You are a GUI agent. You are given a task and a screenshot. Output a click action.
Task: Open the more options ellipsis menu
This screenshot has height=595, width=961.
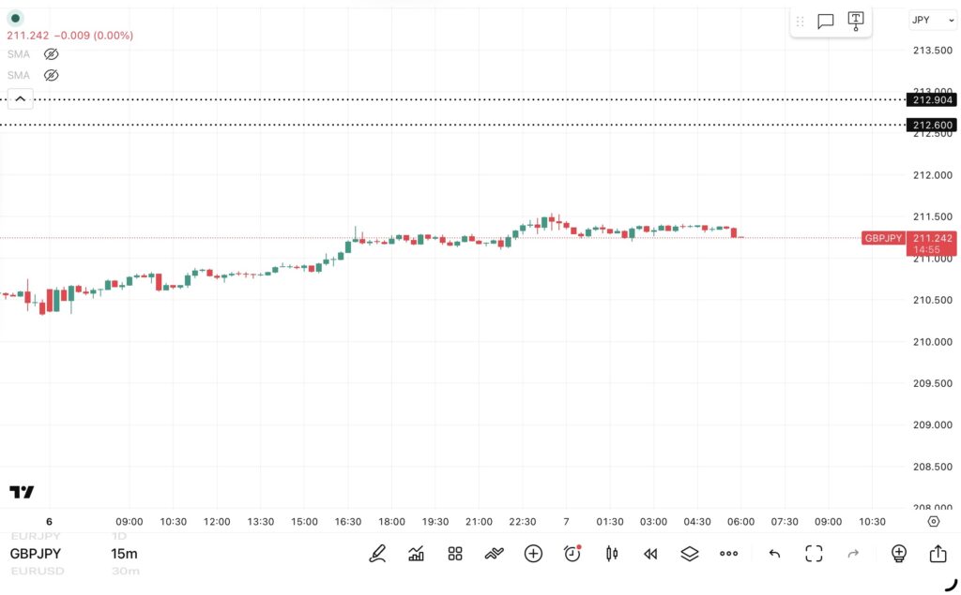coord(729,554)
